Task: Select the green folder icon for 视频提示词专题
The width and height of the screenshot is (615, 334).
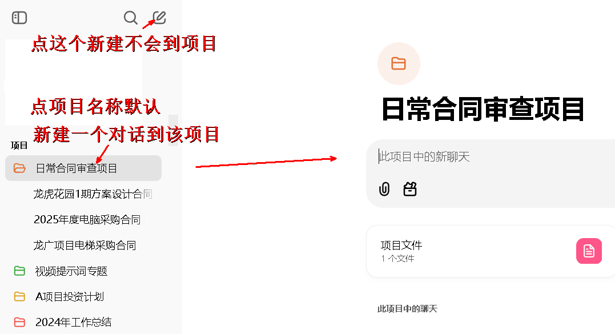Action: point(19,271)
